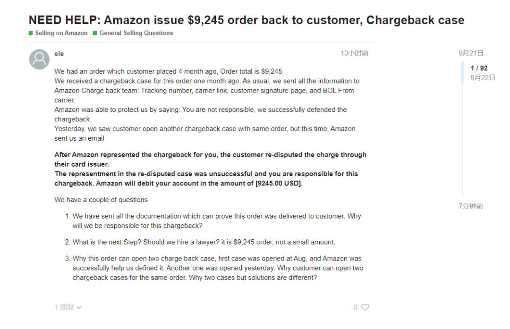Open the NEED HELP chargeback topic title

pyautogui.click(x=246, y=20)
